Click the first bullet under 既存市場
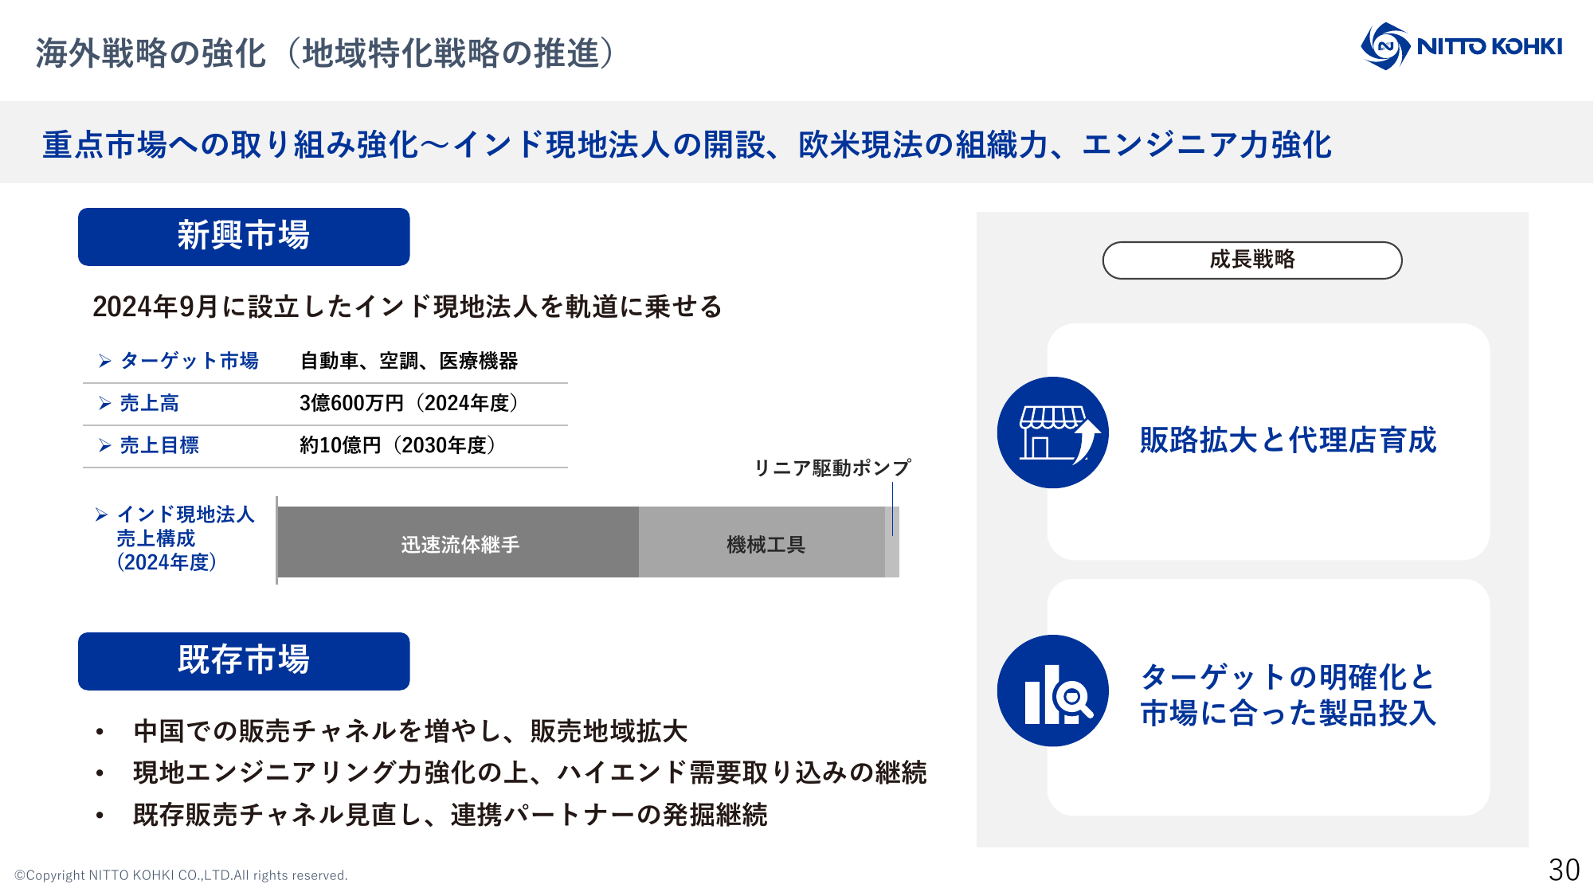Screen dimensions: 1594x896 (x=100, y=732)
